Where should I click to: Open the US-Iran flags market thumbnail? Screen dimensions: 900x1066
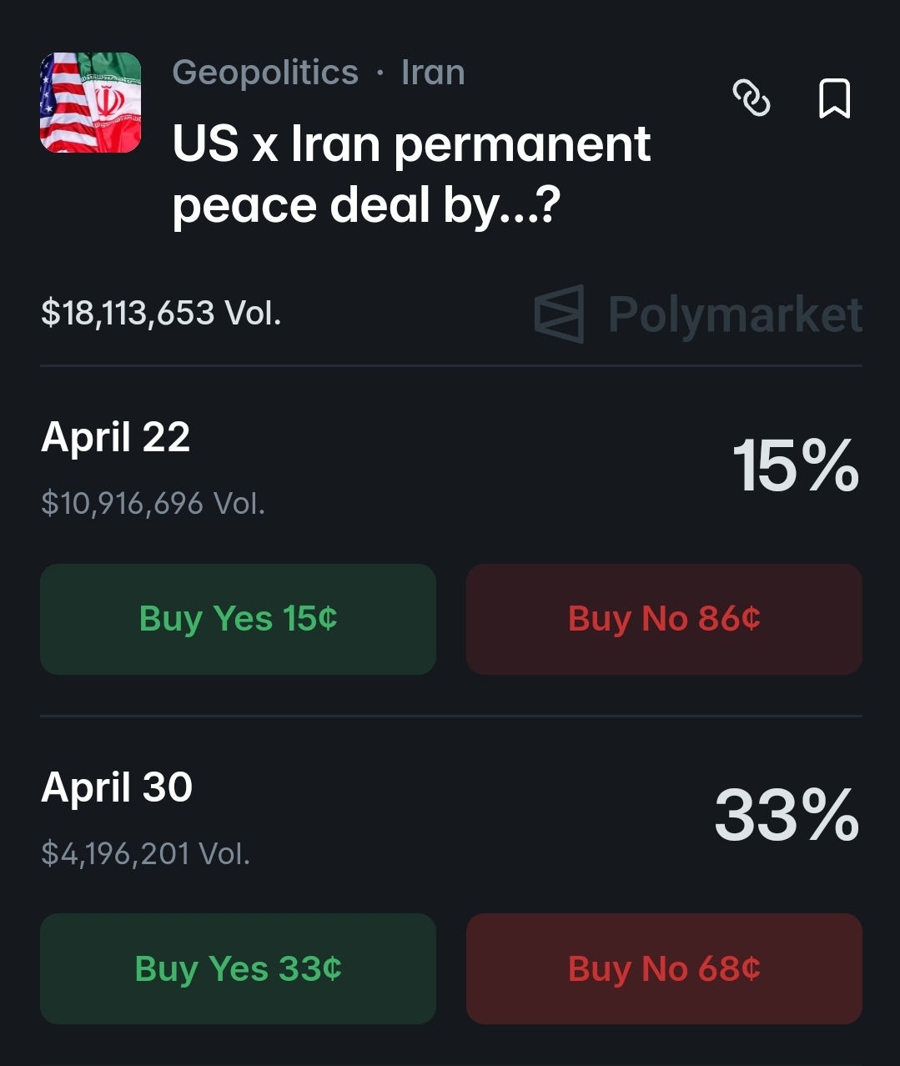pyautogui.click(x=90, y=103)
